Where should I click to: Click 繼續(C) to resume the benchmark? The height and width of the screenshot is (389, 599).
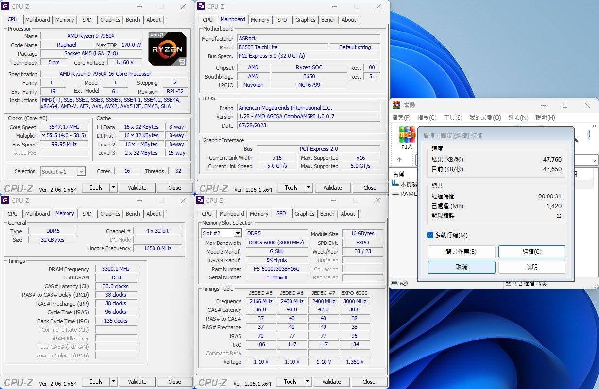(x=531, y=251)
